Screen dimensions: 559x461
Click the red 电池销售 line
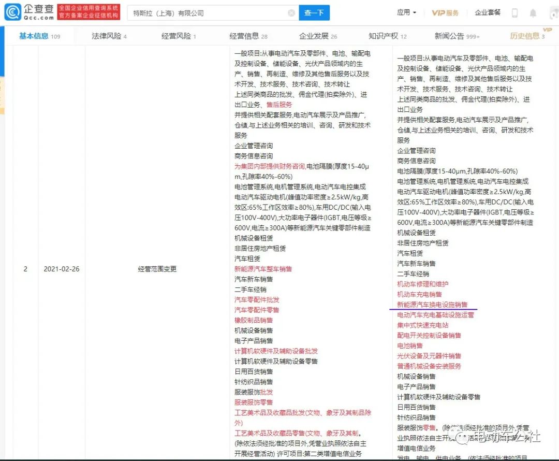(x=410, y=346)
